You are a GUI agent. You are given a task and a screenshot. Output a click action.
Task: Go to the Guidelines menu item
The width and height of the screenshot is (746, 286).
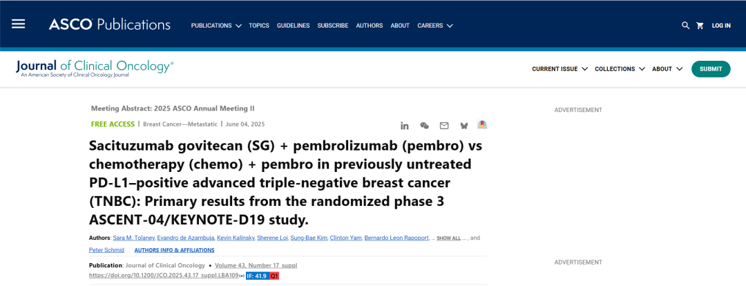(293, 26)
